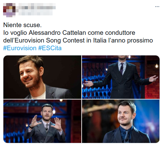
Task: Open photo of man in navy shirt and tie
Action: click(121, 121)
